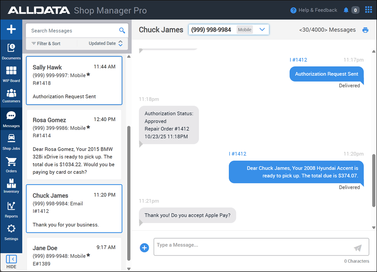Click the 11:17pm Authorization Request Sent bubble
Image resolution: width=377 pixels, height=272 pixels.
327,74
